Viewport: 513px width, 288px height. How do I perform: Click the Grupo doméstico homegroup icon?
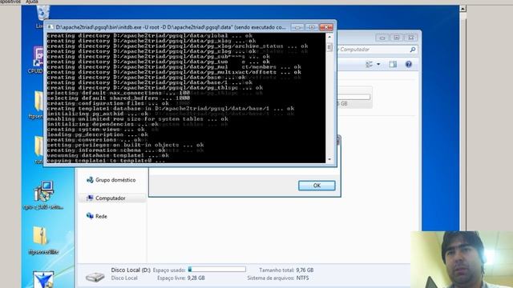[90, 180]
